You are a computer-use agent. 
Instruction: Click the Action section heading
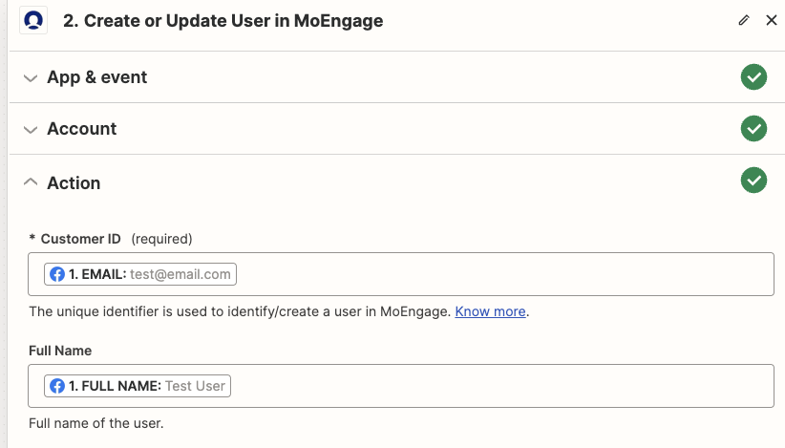(x=74, y=182)
